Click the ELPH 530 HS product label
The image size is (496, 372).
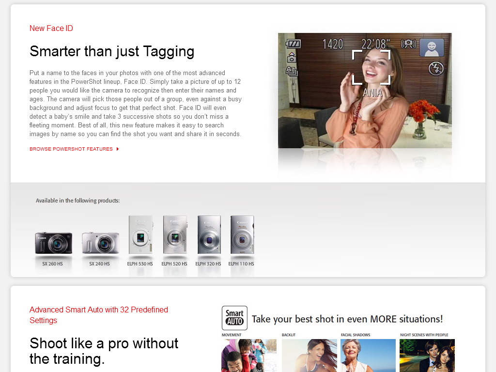[x=140, y=264]
